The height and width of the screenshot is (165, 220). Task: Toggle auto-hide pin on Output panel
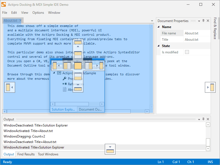point(203,119)
